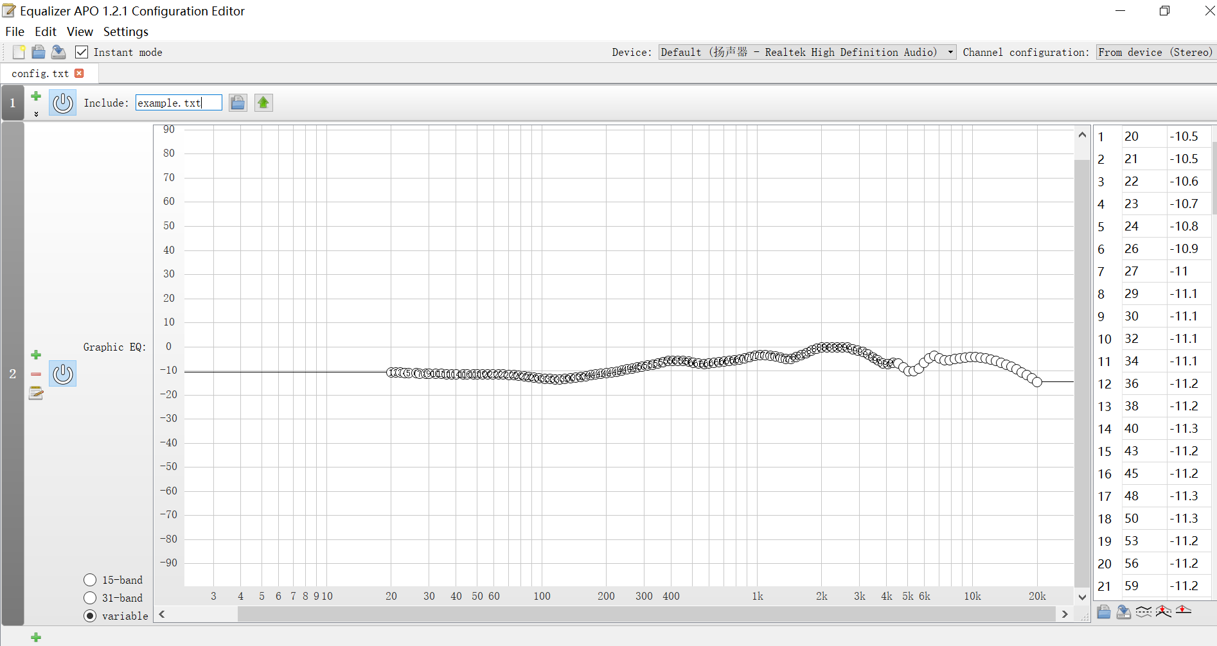
Task: Toggle power for the Include filter
Action: pos(63,103)
